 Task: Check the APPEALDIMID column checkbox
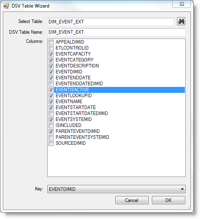[51, 42]
